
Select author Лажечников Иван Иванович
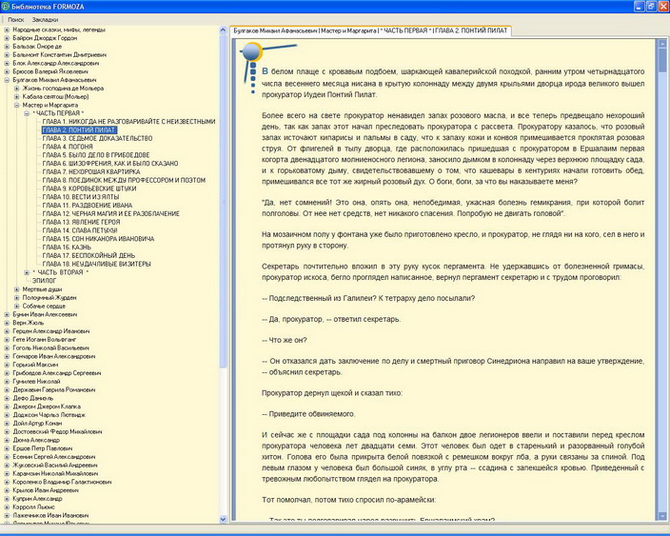click(x=50, y=516)
